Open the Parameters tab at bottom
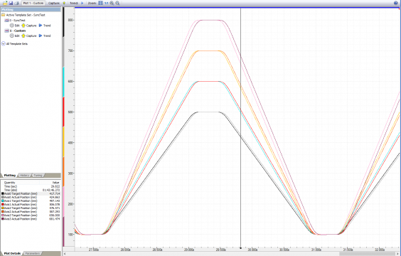The image size is (401, 256). (x=33, y=253)
